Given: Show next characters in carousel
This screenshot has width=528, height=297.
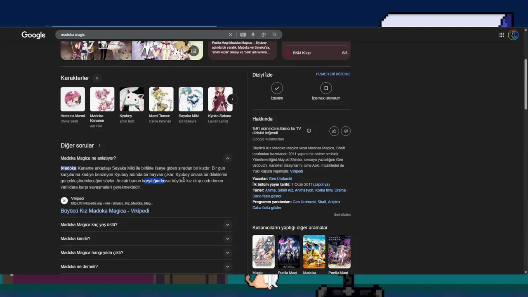Looking at the screenshot, I should point(232,99).
